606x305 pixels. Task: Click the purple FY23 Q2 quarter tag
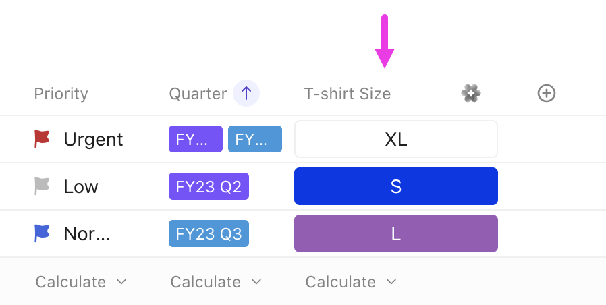209,186
